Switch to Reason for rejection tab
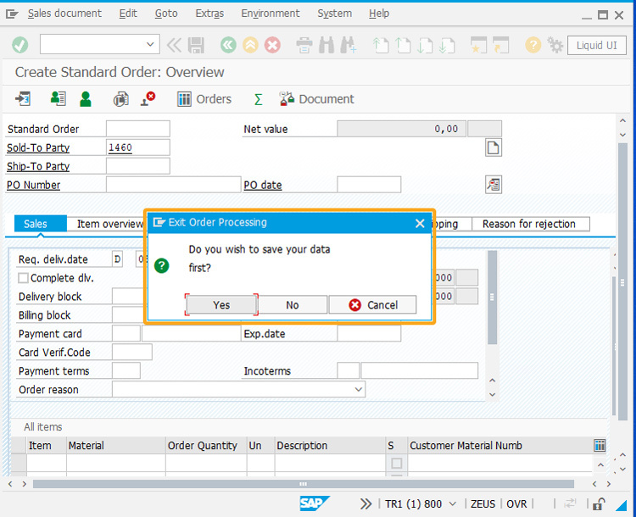This screenshot has width=636, height=517. pyautogui.click(x=529, y=224)
